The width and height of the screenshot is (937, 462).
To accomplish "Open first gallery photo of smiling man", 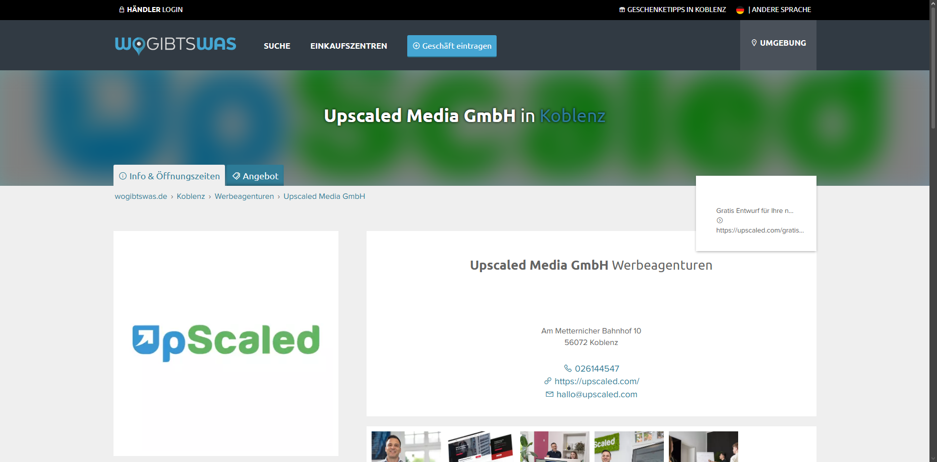I will point(406,446).
